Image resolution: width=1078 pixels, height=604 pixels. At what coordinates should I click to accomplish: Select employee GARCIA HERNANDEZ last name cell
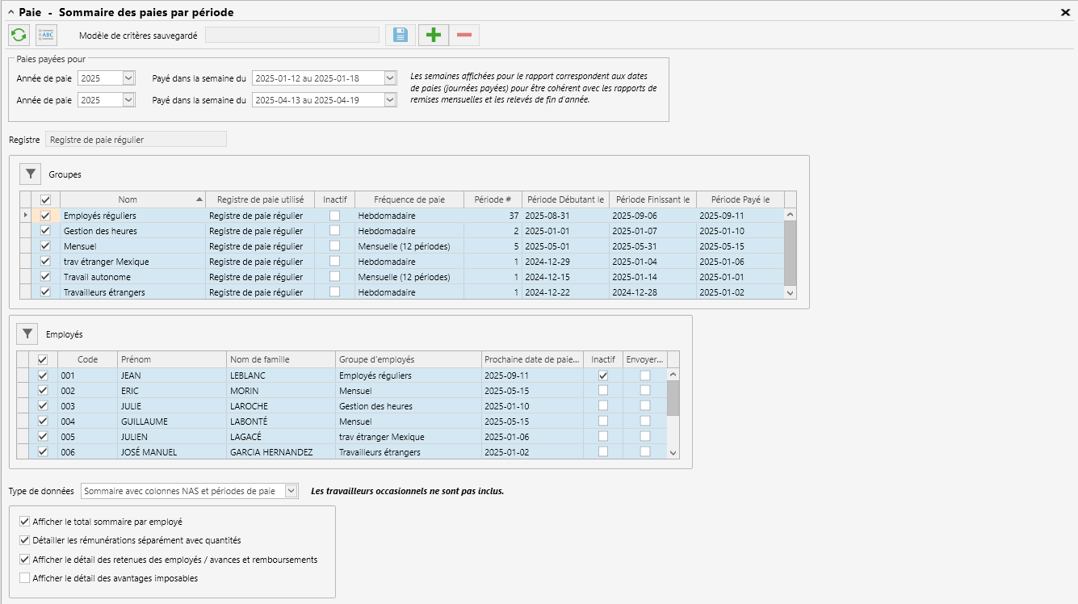(x=281, y=452)
